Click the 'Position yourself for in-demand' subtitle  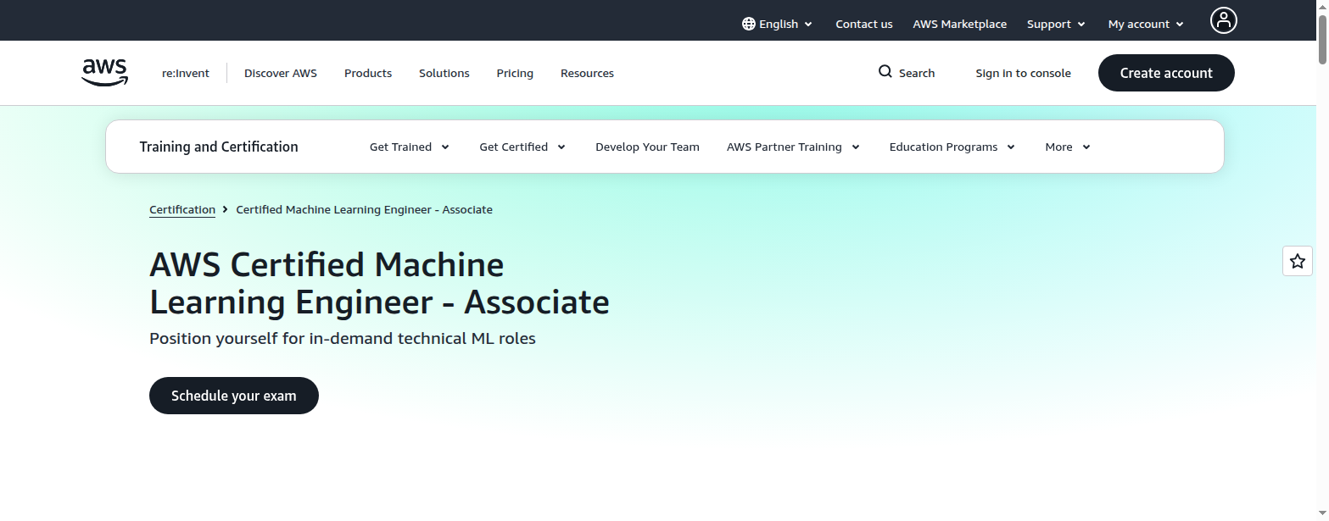point(343,338)
